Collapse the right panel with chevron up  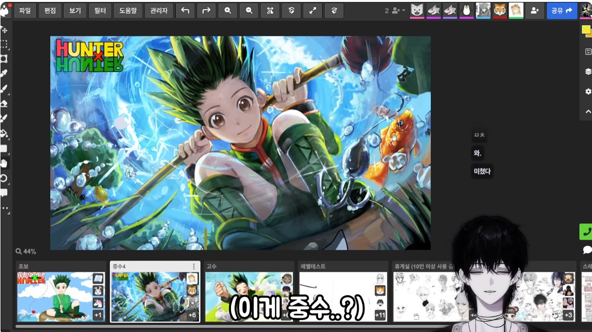pos(588,111)
